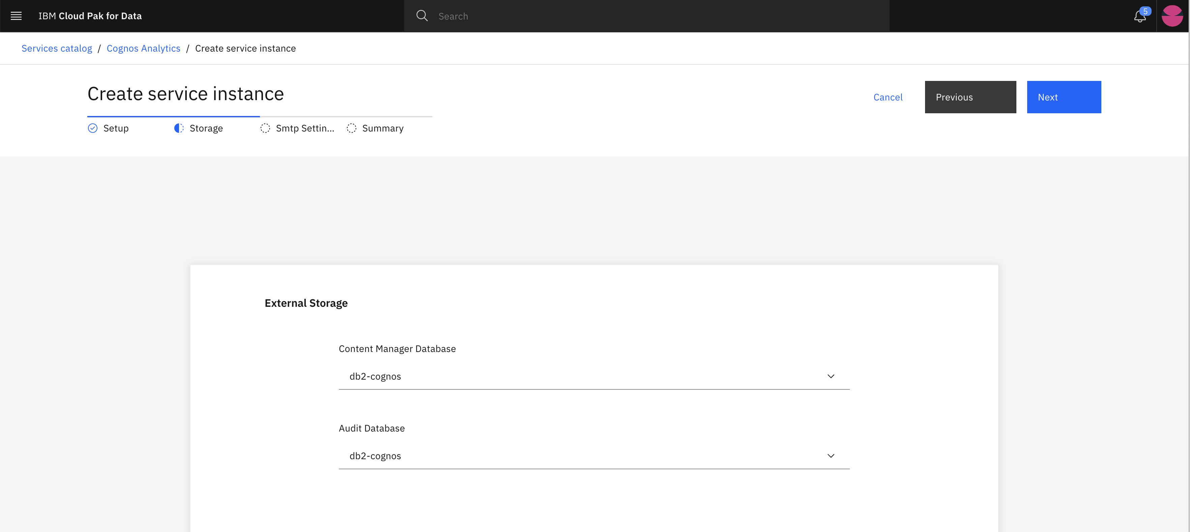Click the Previous button
The image size is (1190, 532).
pos(970,97)
